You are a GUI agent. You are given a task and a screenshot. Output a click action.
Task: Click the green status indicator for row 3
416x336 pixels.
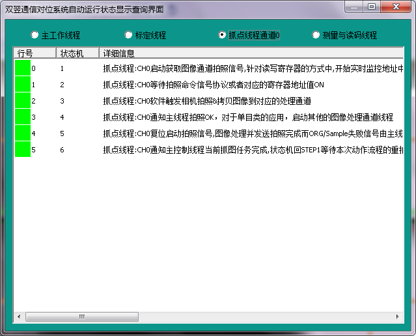tap(23, 117)
